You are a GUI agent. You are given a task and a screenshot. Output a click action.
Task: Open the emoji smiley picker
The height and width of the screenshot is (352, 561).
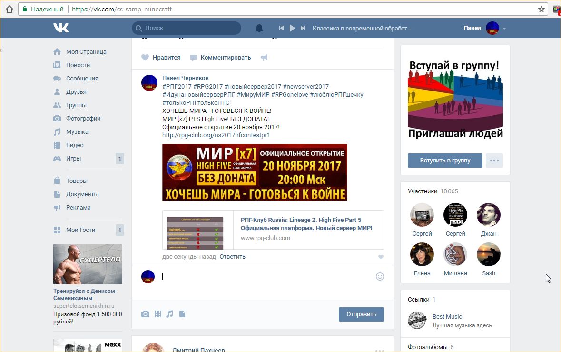380,276
